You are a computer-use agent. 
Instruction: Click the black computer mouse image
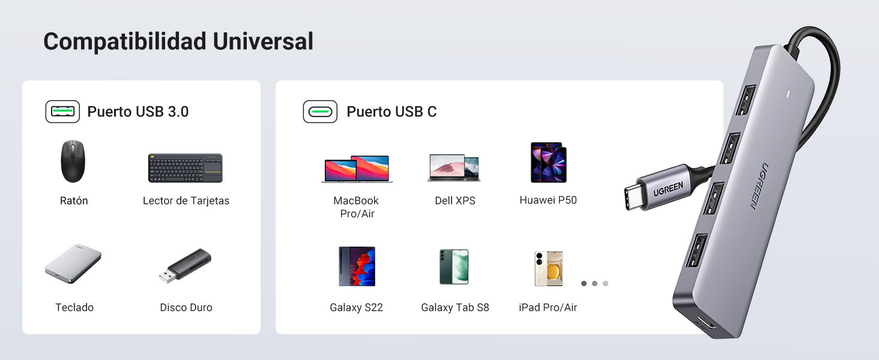73,161
